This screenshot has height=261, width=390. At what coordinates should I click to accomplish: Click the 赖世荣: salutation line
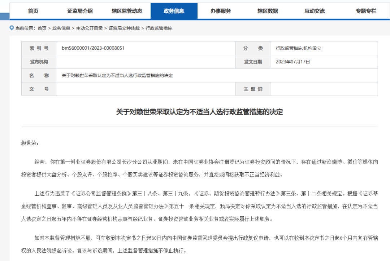[x=30, y=143]
